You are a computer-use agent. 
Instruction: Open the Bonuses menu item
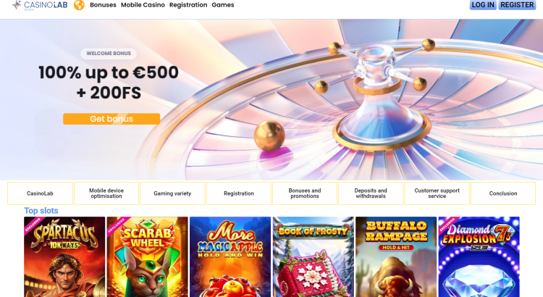[103, 5]
